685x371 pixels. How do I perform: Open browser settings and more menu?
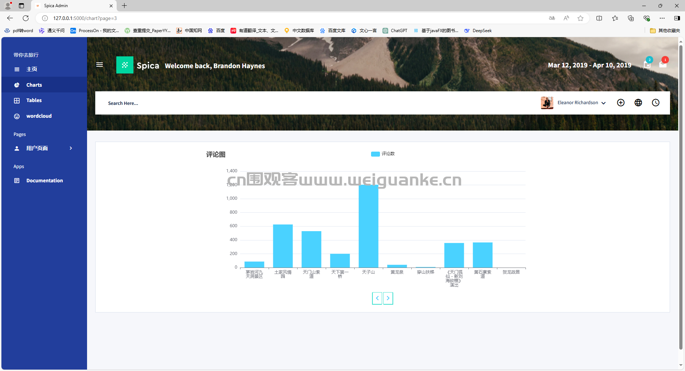pyautogui.click(x=662, y=18)
